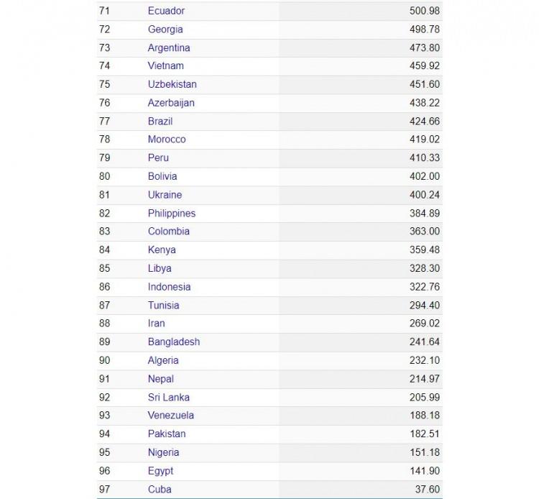Image resolution: width=539 pixels, height=499 pixels.
Task: Click the Philippines link
Action: pyautogui.click(x=172, y=214)
